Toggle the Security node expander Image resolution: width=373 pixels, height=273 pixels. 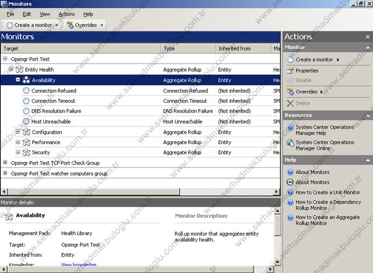(18, 152)
